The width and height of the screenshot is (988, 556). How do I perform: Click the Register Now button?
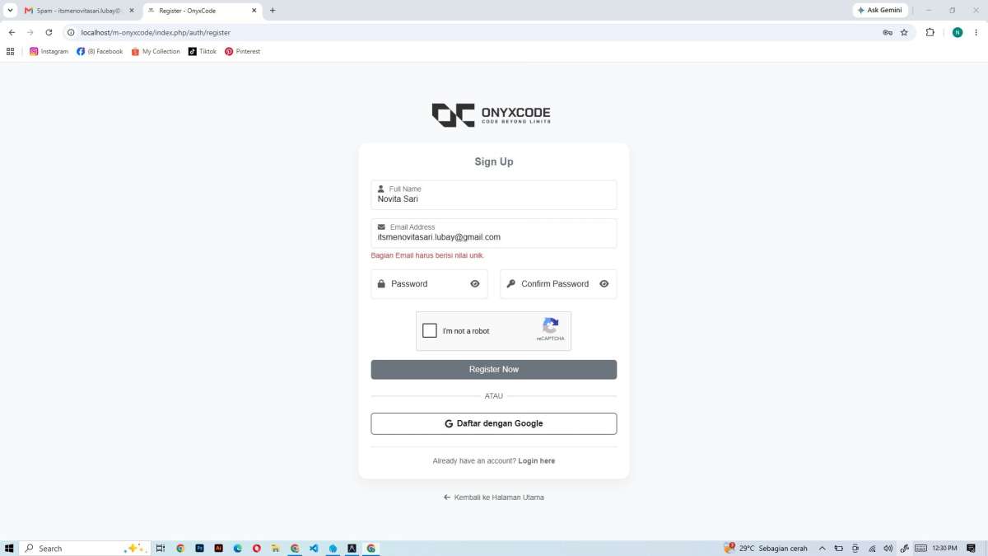coord(494,370)
